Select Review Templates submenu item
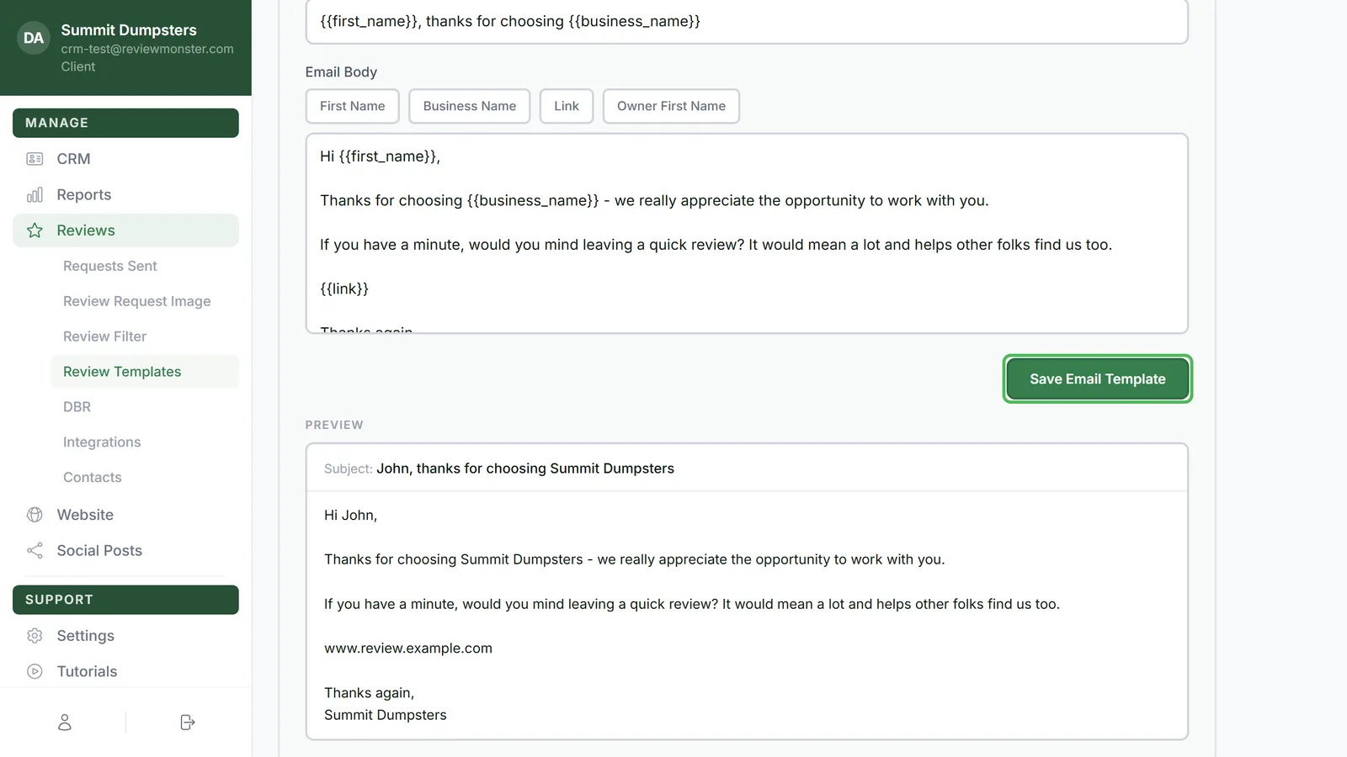The image size is (1347, 757). tap(145, 372)
